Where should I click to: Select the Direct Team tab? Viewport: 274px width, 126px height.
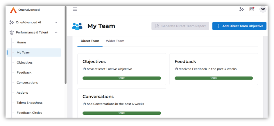point(90,41)
